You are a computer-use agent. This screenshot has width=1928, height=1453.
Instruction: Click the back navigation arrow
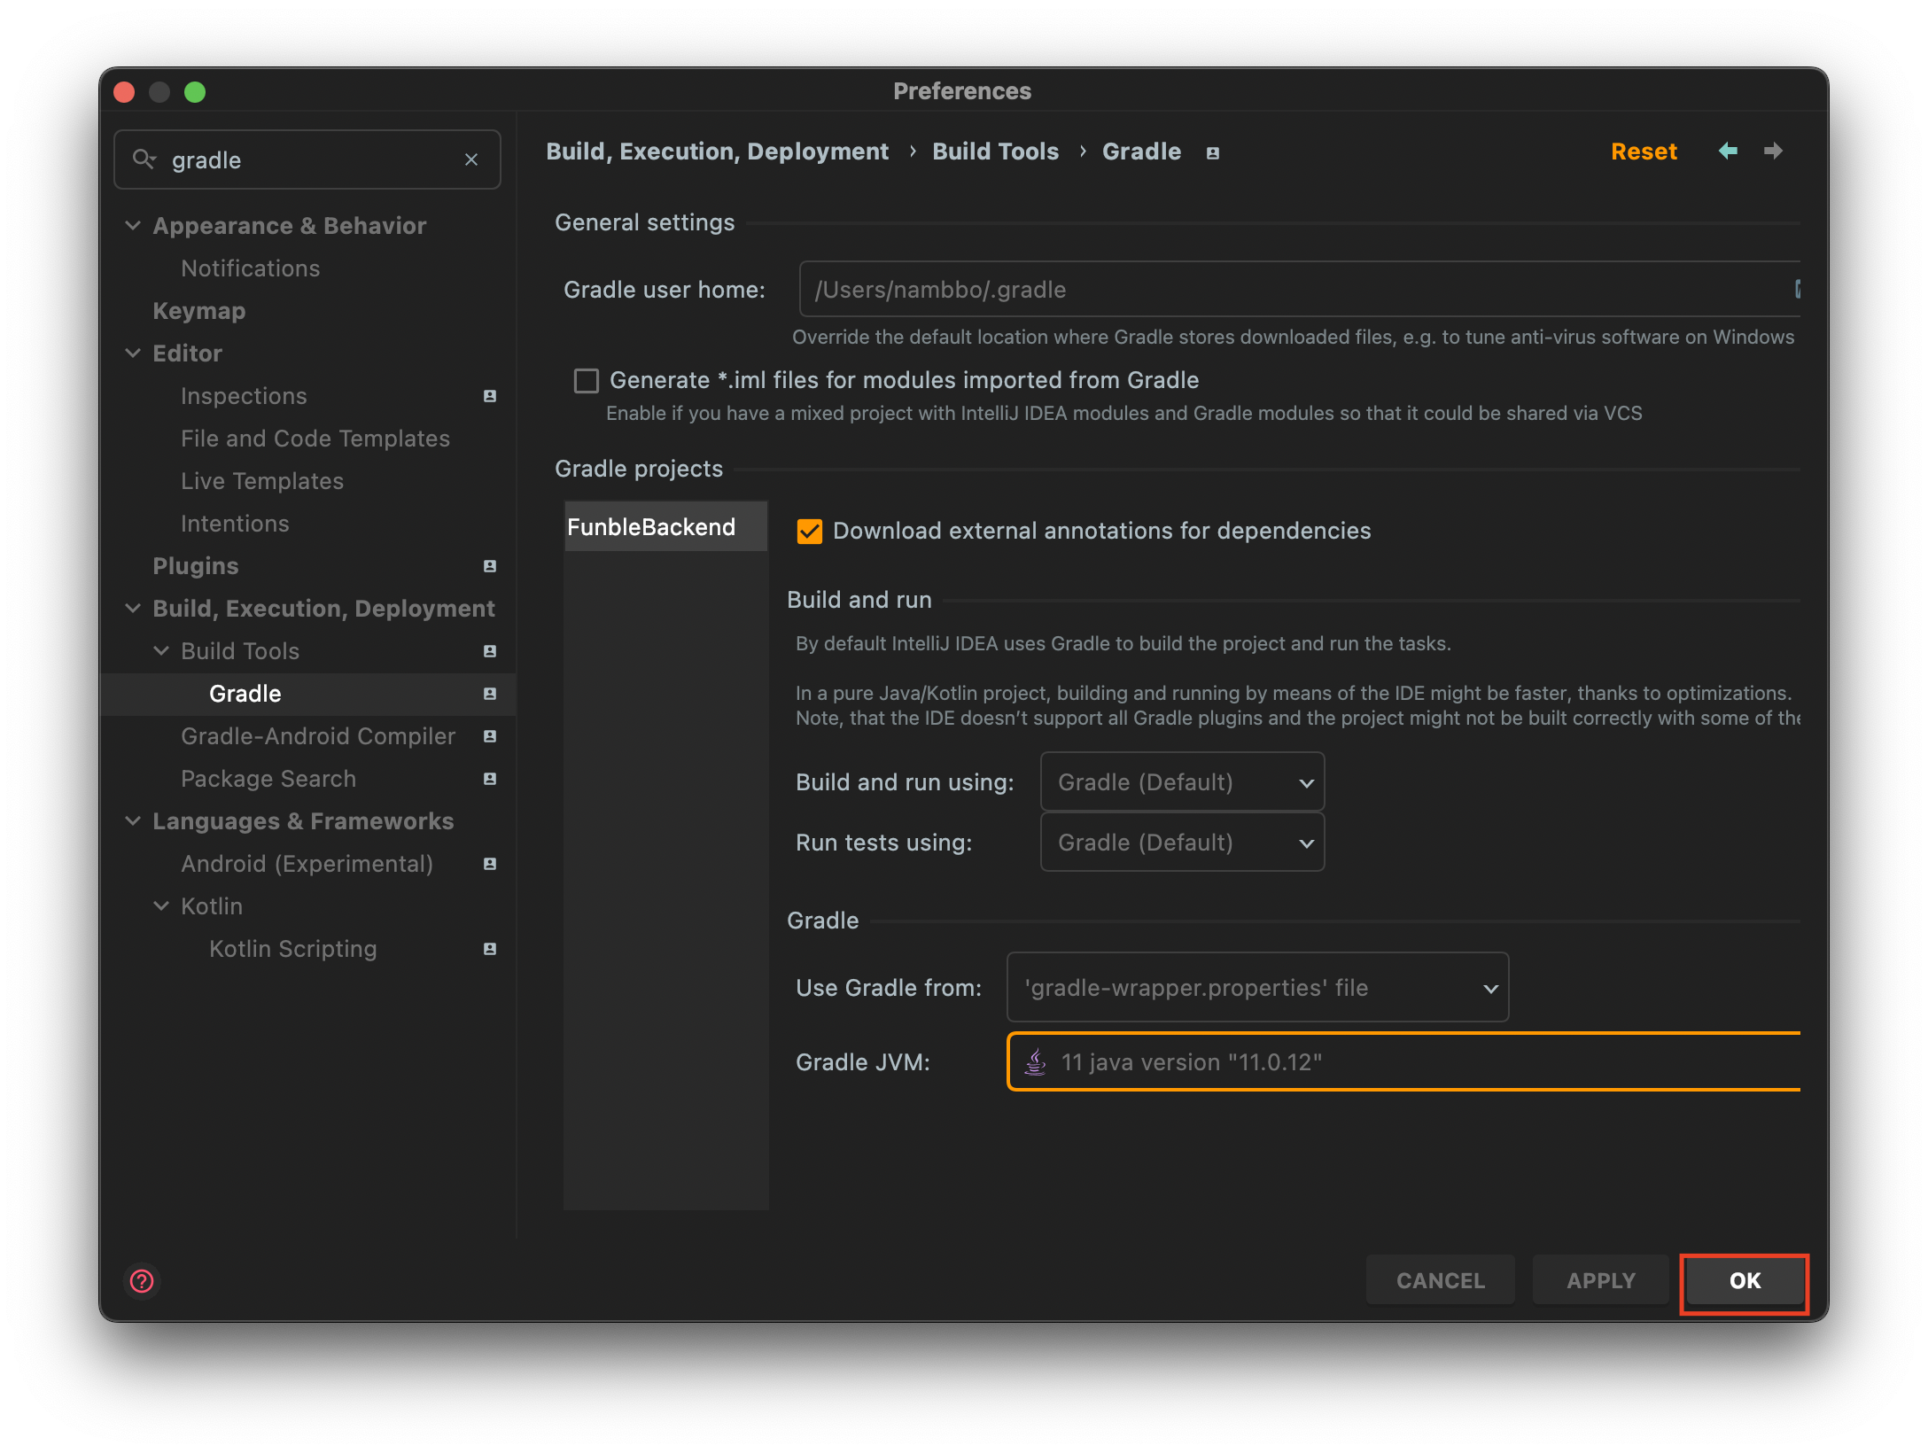[x=1728, y=151]
